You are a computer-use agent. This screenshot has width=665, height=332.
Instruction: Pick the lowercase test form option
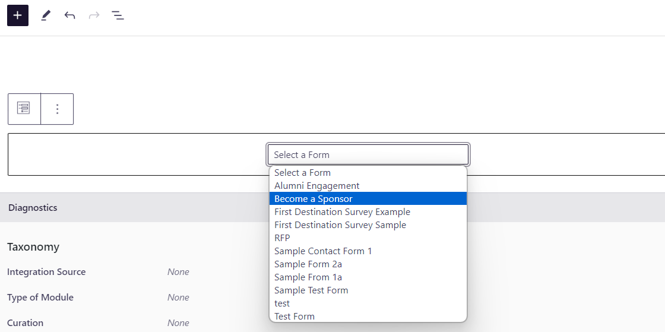click(x=282, y=303)
